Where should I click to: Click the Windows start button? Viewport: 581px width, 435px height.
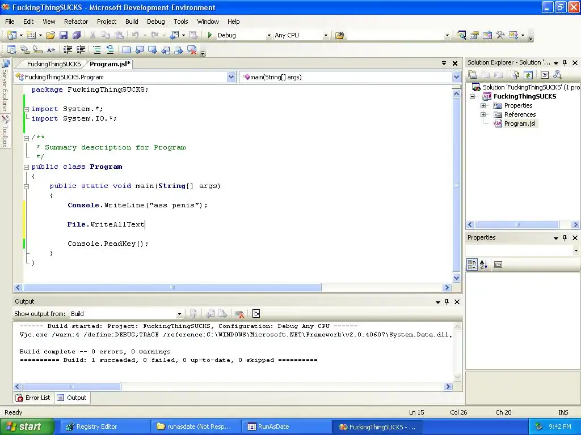point(27,427)
